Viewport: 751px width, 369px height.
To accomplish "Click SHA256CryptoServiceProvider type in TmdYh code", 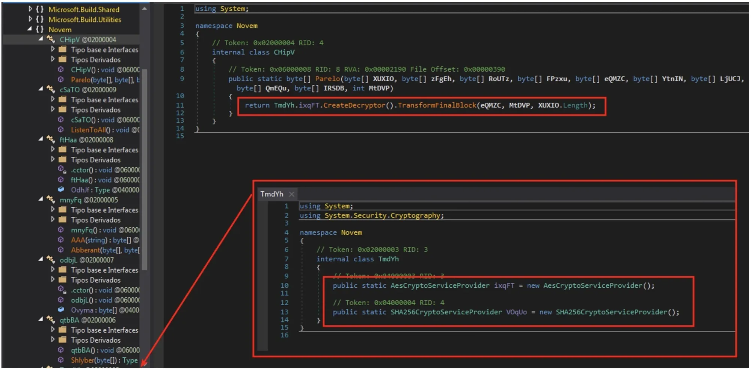I will click(x=446, y=312).
